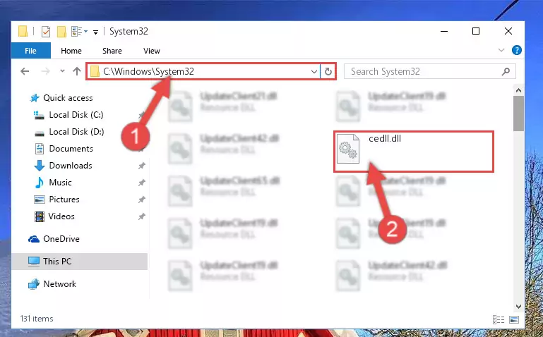
Task: Click the 131 items status text
Action: [x=37, y=319]
